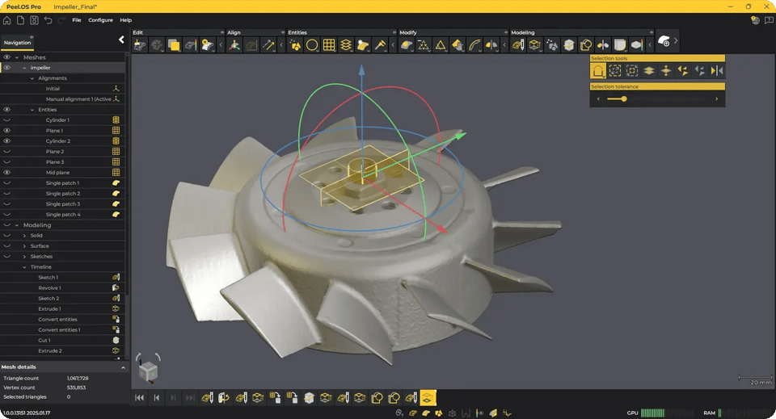Screen dimensions: 776x419
Task: Click the expand selection box icon
Action: (x=614, y=71)
